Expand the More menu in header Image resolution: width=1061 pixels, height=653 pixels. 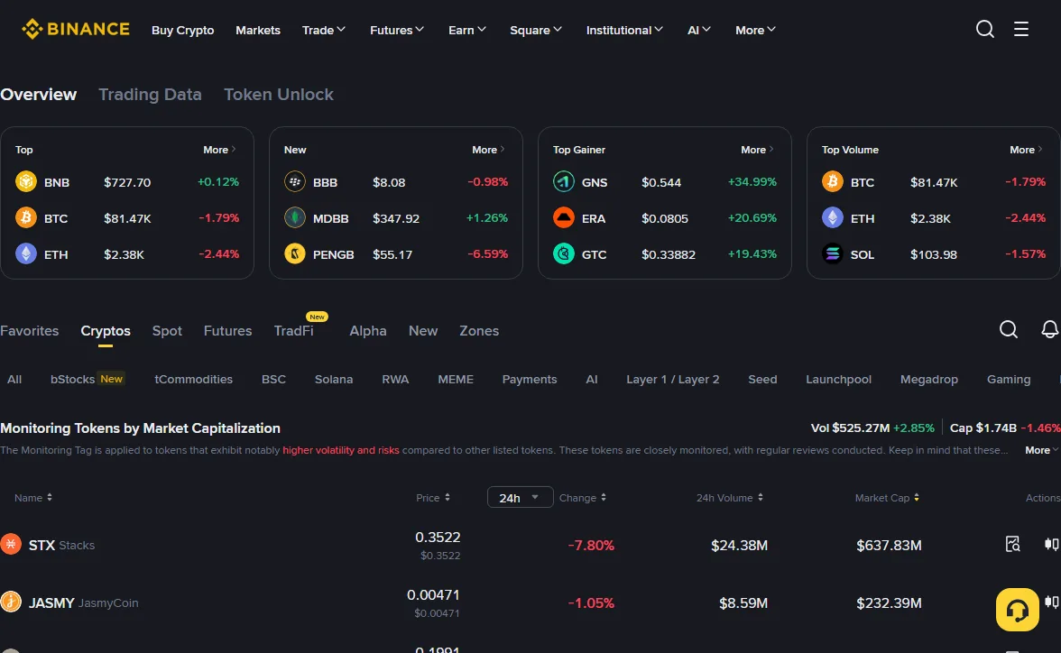point(755,30)
